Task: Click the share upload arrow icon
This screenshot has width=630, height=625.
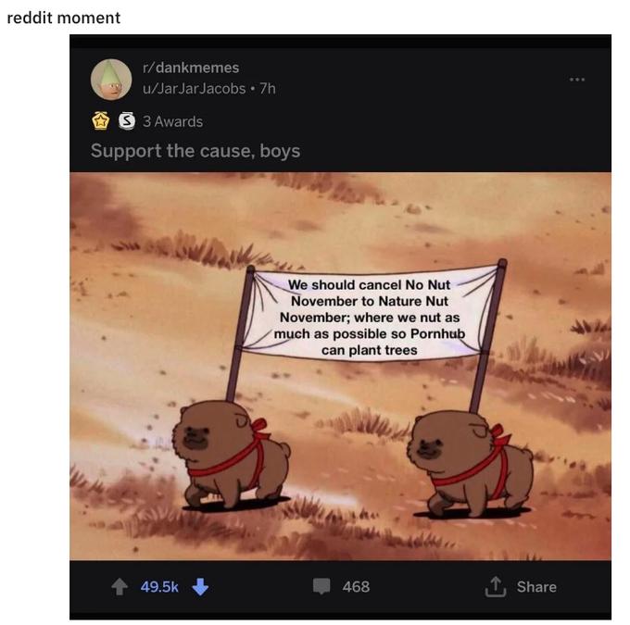Action: (496, 586)
